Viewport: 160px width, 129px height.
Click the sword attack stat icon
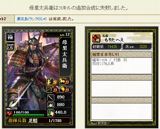click(x=51, y=98)
